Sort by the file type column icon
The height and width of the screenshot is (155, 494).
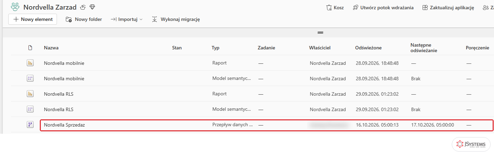pyautogui.click(x=30, y=48)
